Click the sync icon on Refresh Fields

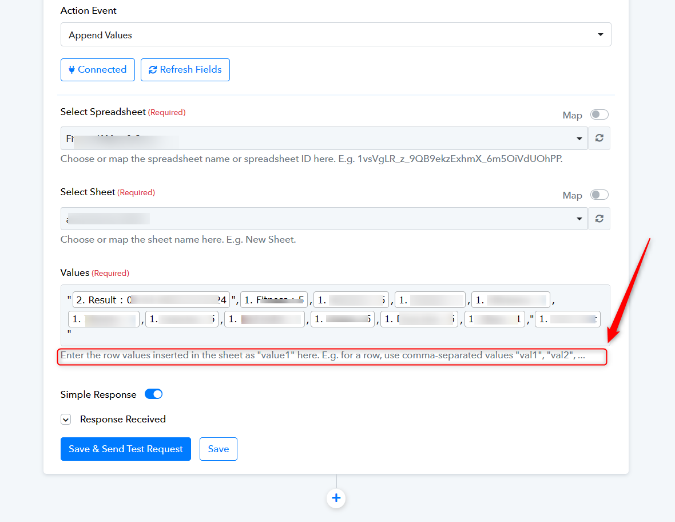[152, 70]
